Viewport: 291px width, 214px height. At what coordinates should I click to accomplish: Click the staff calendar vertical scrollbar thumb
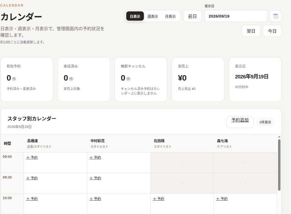pos(279,165)
